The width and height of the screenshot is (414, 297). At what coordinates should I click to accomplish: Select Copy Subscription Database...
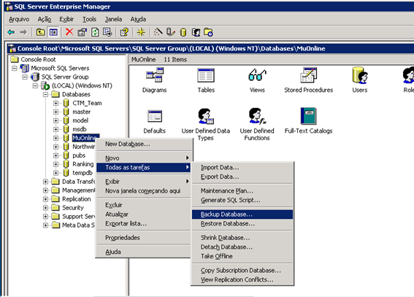click(x=242, y=271)
